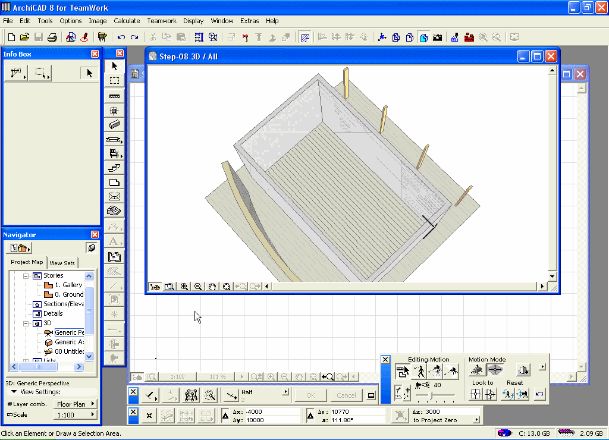Enable walking figure editing-motion mode
609x440 pixels.
pos(419,372)
